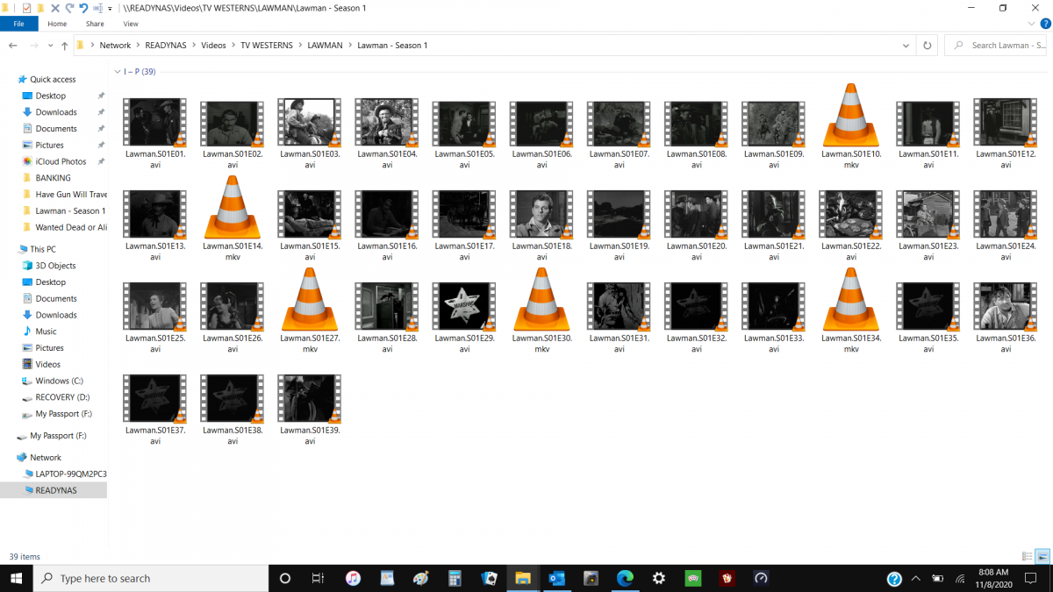Open Customize Quick Access Toolbar dropdown
Screen dimensions: 1053x592
(110, 8)
